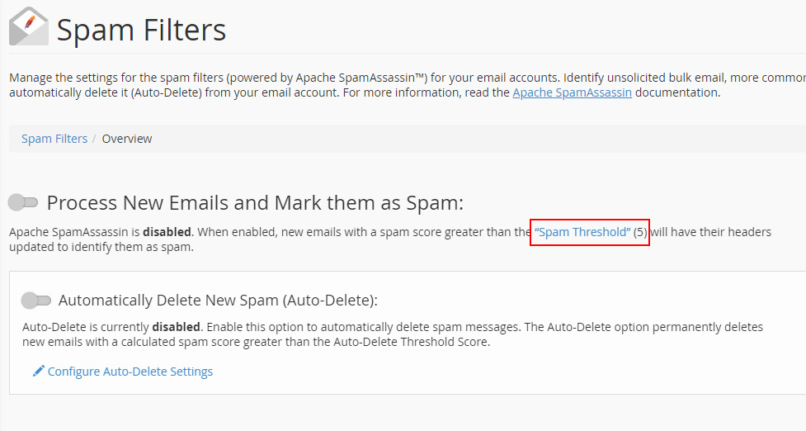Open the Apache SpamAssassin documentation link
This screenshot has height=431, width=806.
[x=572, y=92]
